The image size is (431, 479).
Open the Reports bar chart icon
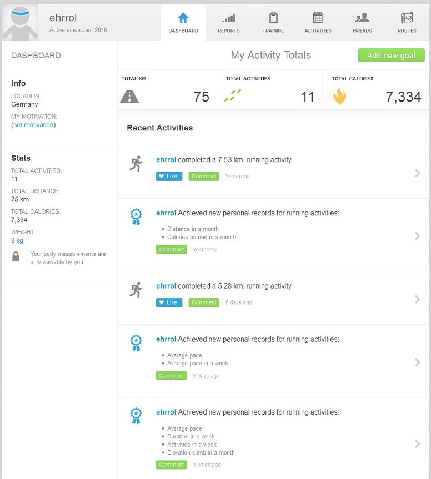coord(229,18)
